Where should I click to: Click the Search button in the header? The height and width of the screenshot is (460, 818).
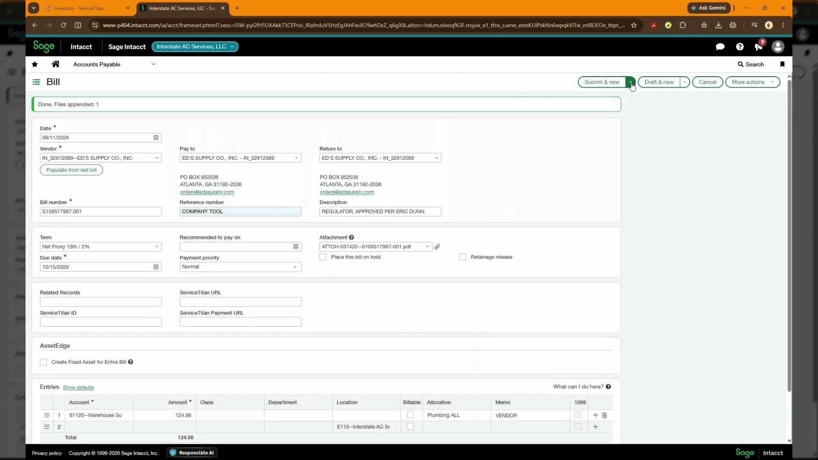tap(751, 64)
